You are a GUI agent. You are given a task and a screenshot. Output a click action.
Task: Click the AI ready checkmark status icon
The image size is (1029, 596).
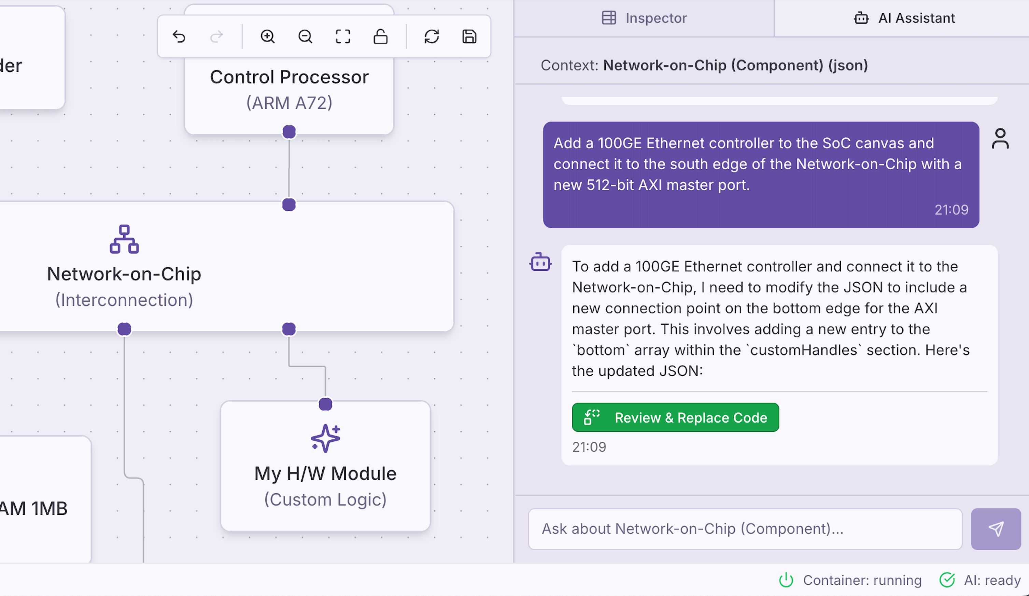(947, 580)
